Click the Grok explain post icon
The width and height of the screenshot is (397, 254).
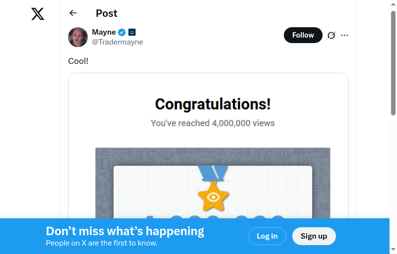coord(331,35)
